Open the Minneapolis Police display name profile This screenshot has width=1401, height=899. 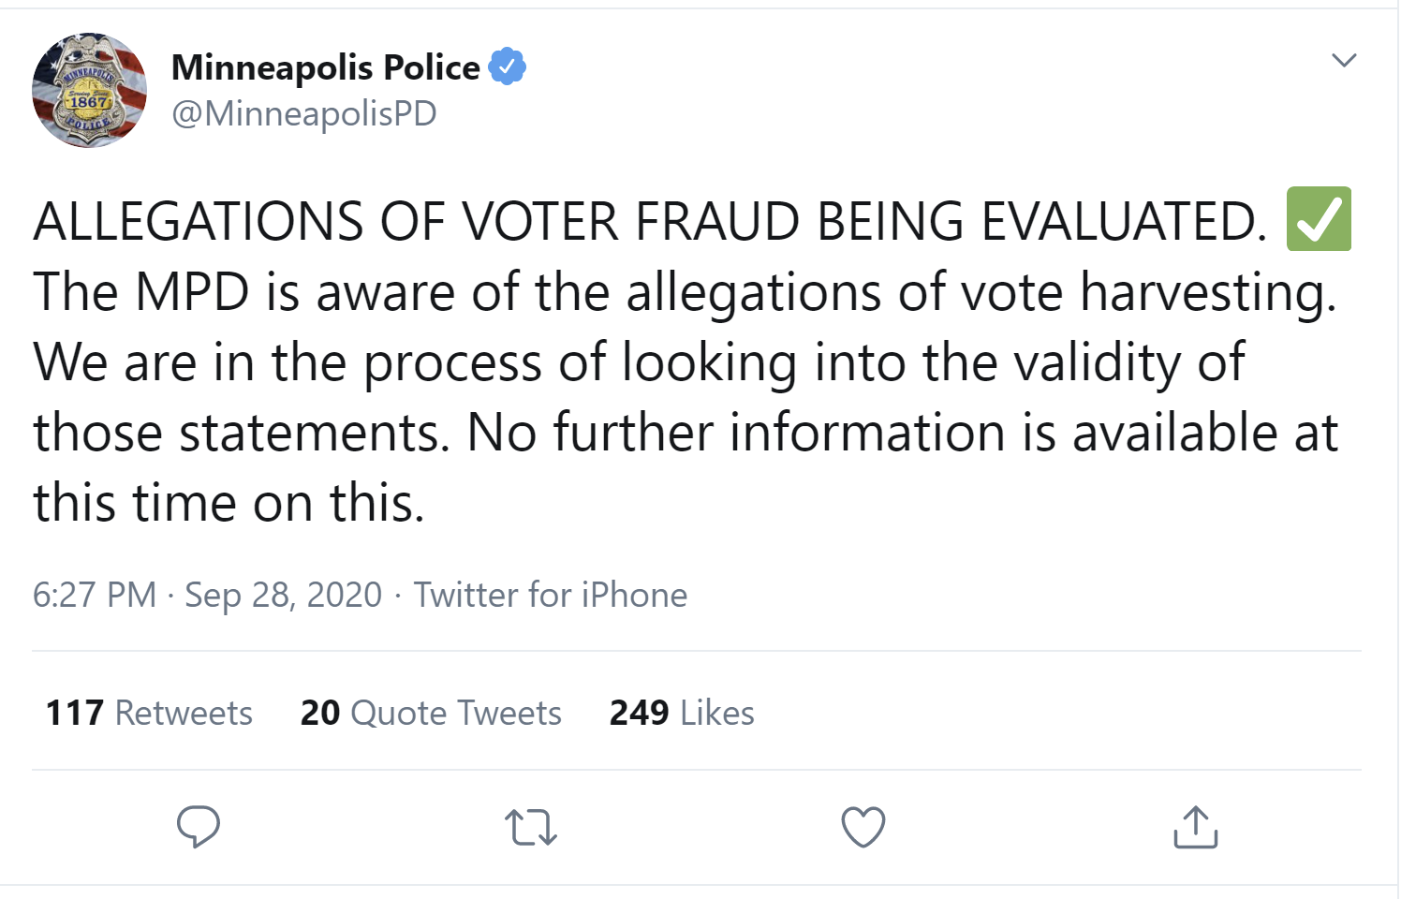(326, 67)
